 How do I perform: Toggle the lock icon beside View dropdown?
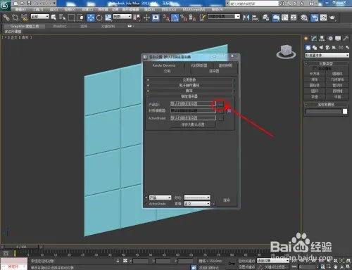213,204
